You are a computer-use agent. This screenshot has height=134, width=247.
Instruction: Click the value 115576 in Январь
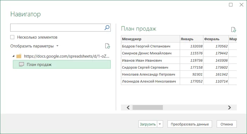(196, 53)
